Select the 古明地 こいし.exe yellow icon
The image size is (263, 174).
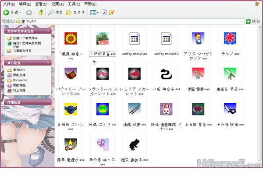tap(71, 109)
